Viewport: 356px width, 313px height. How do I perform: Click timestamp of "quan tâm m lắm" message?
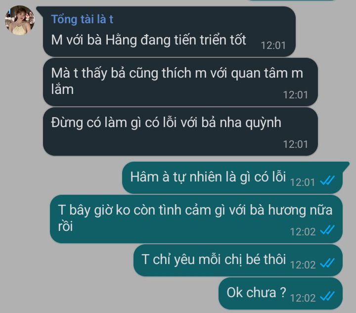295,95
